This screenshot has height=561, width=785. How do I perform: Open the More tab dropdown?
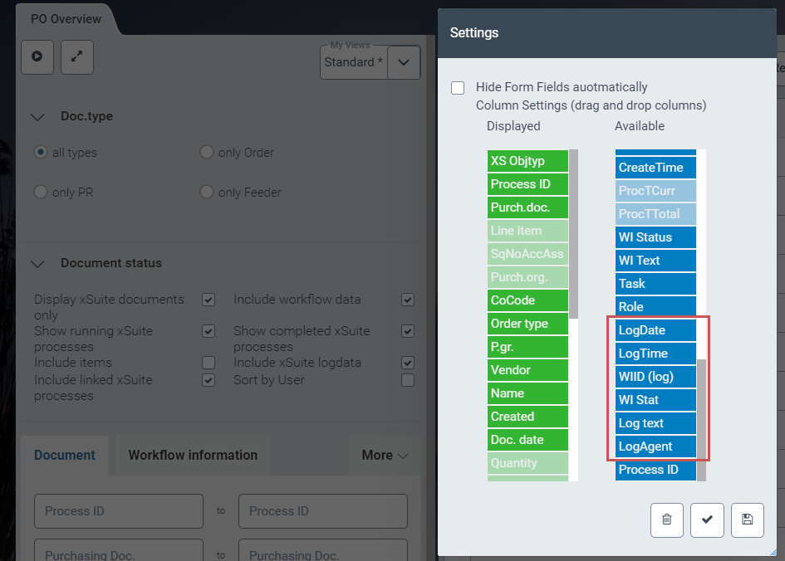tap(385, 455)
